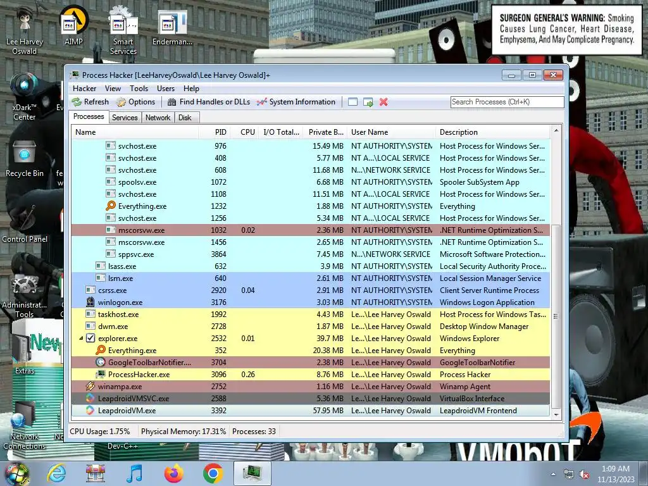Launch Firefox from the taskbar
Viewport: 648px width, 486px height.
pyautogui.click(x=173, y=473)
